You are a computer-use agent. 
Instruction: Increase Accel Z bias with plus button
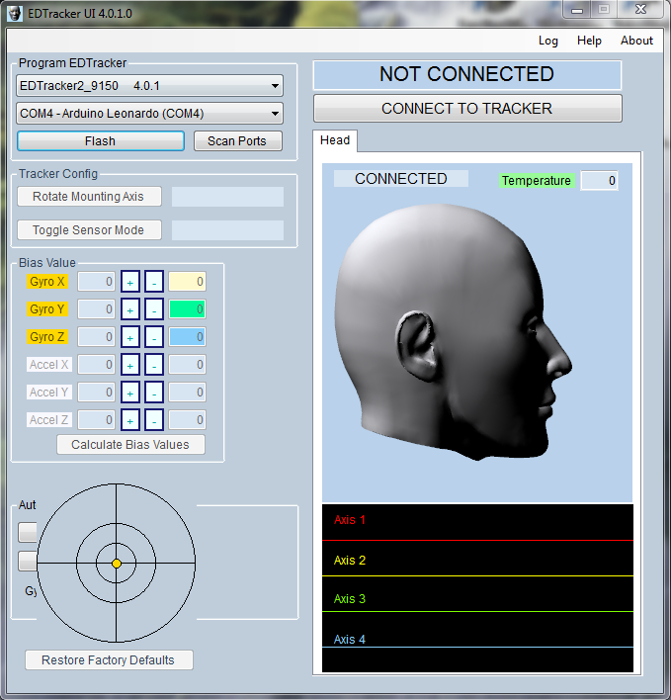click(x=130, y=420)
